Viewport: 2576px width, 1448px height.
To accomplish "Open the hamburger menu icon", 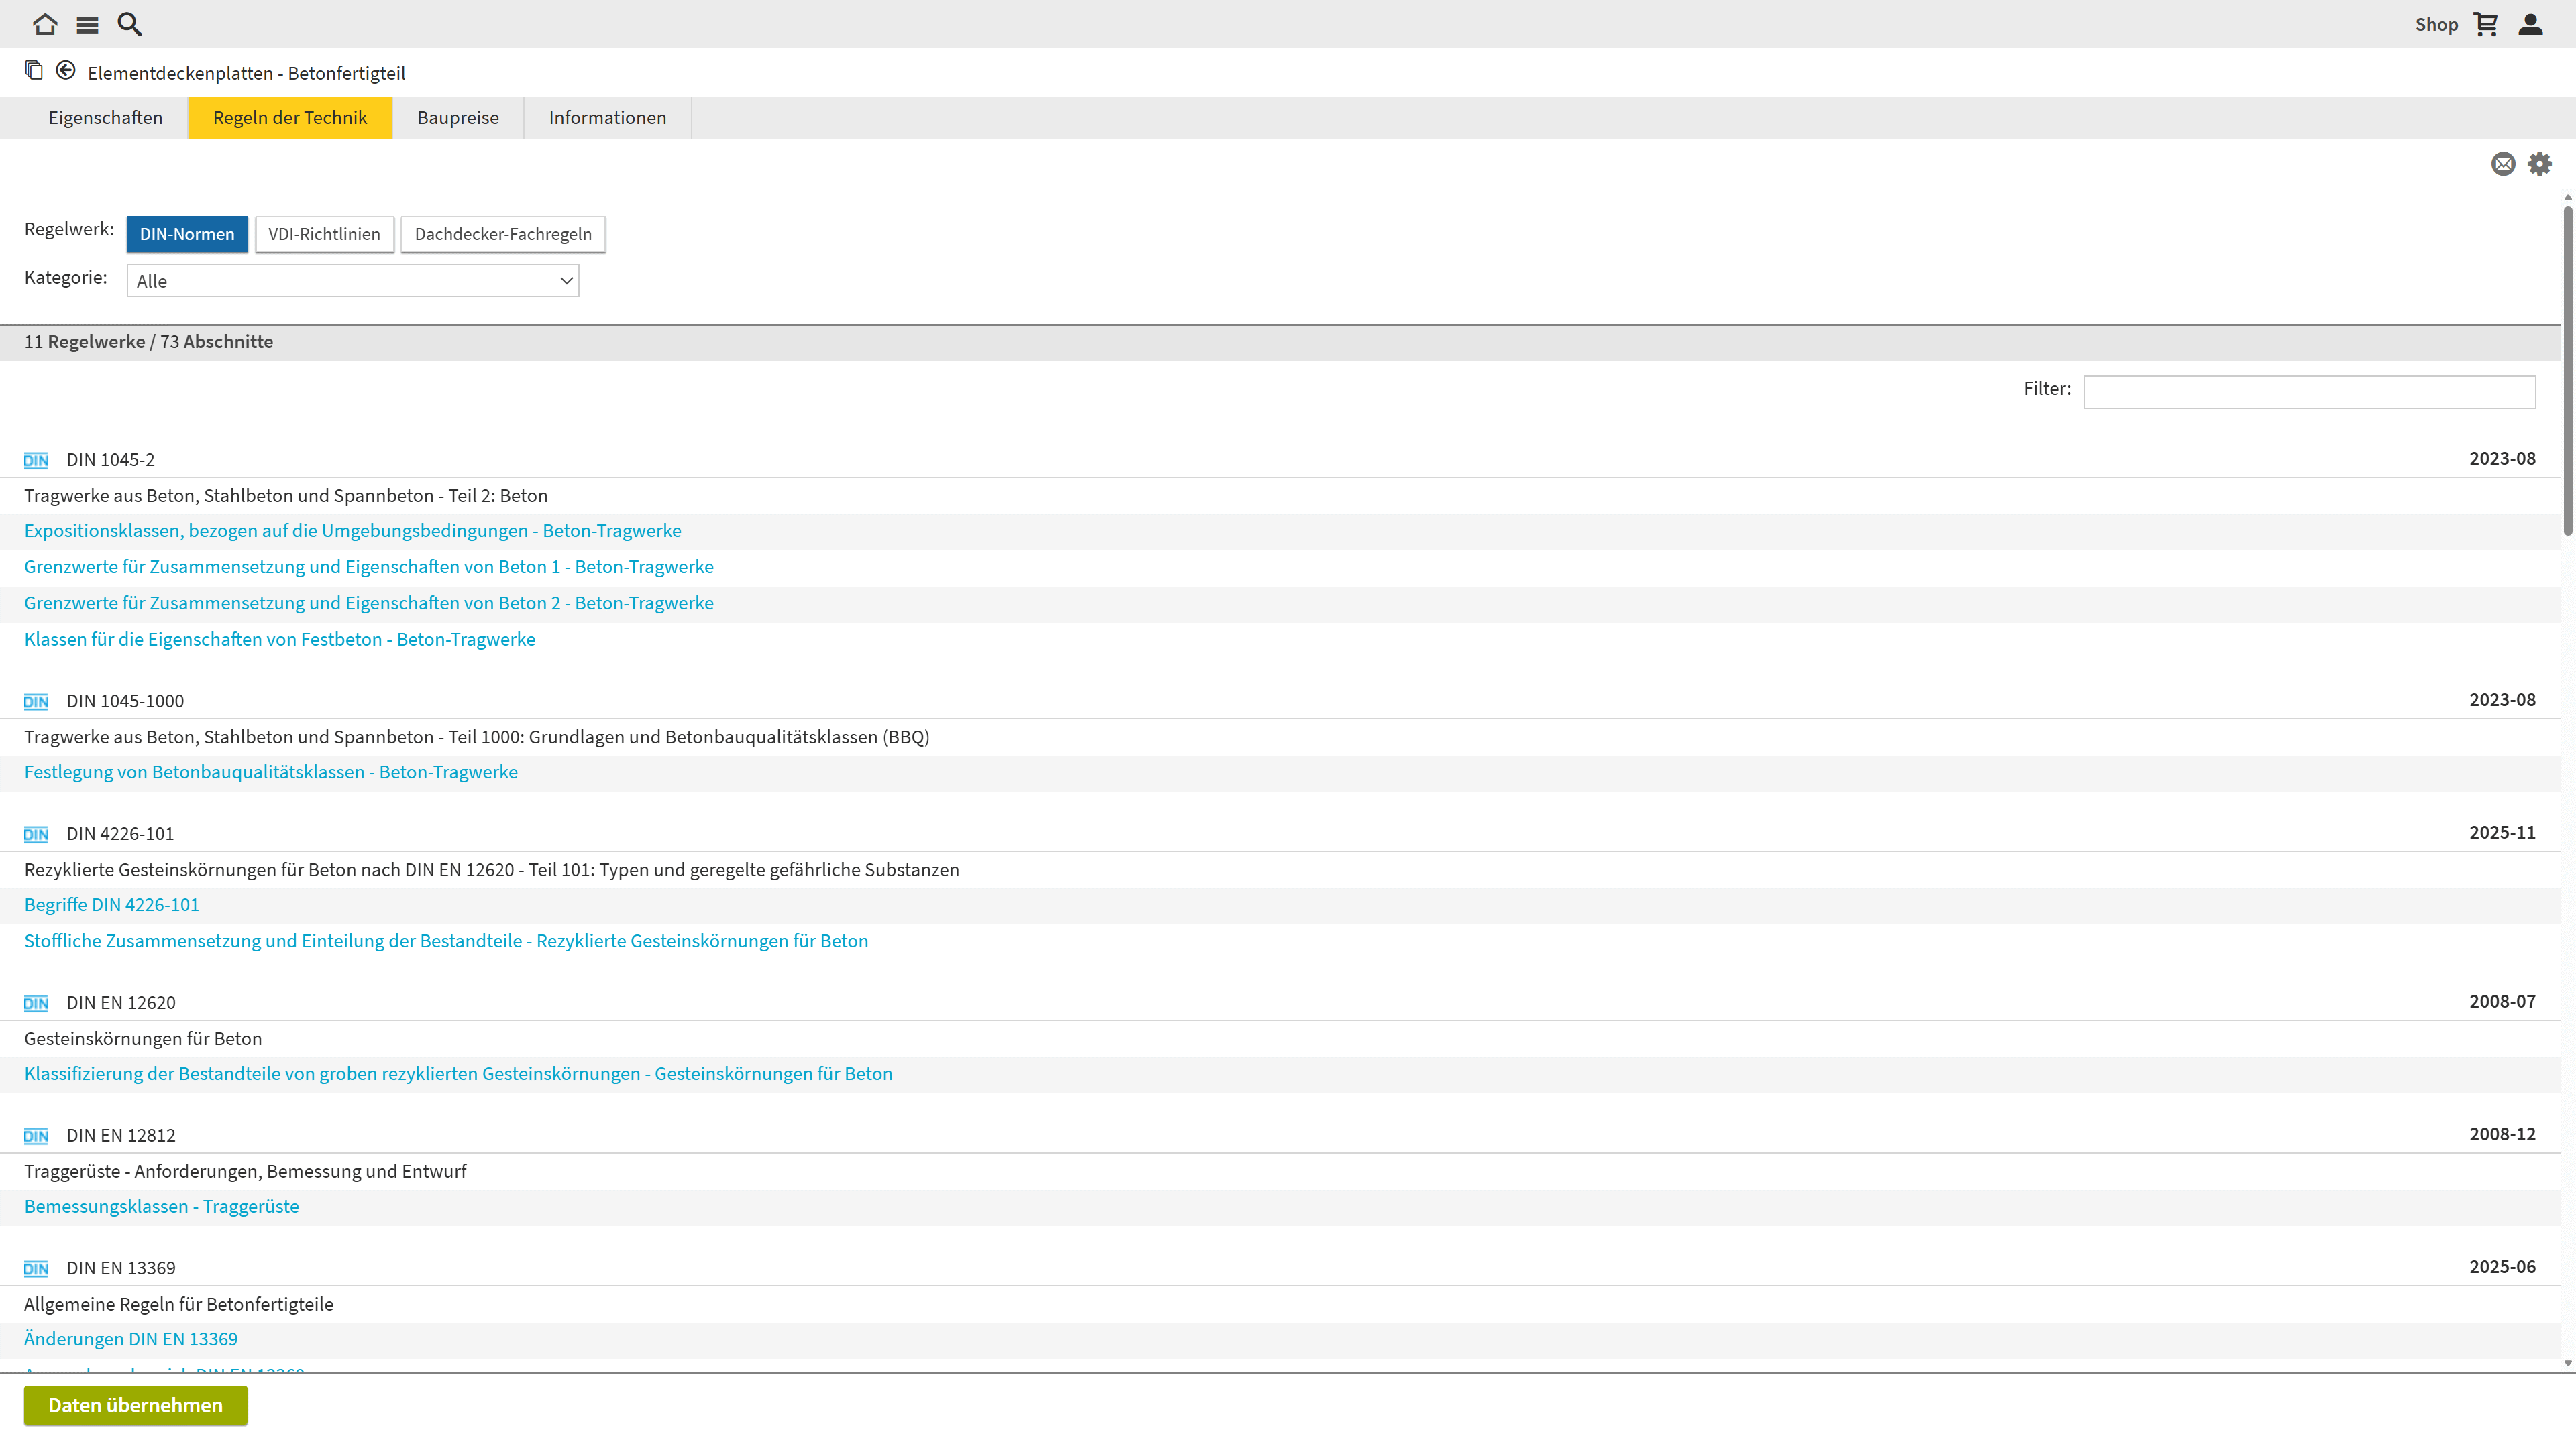I will (87, 24).
